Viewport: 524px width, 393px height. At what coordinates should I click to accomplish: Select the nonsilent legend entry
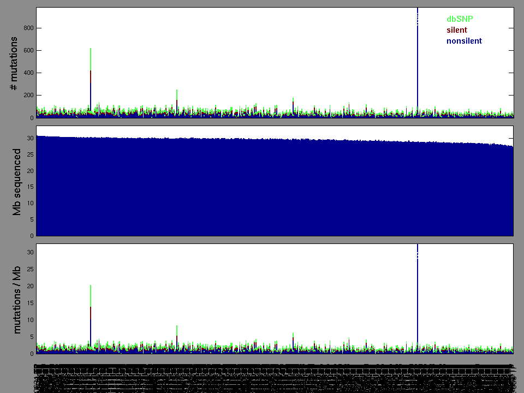[x=464, y=41]
